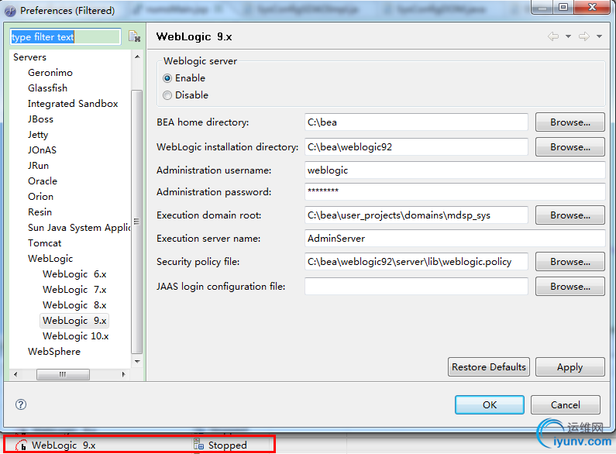Select WebLogic 6.x in the tree
The height and width of the screenshot is (454, 616).
pos(74,274)
